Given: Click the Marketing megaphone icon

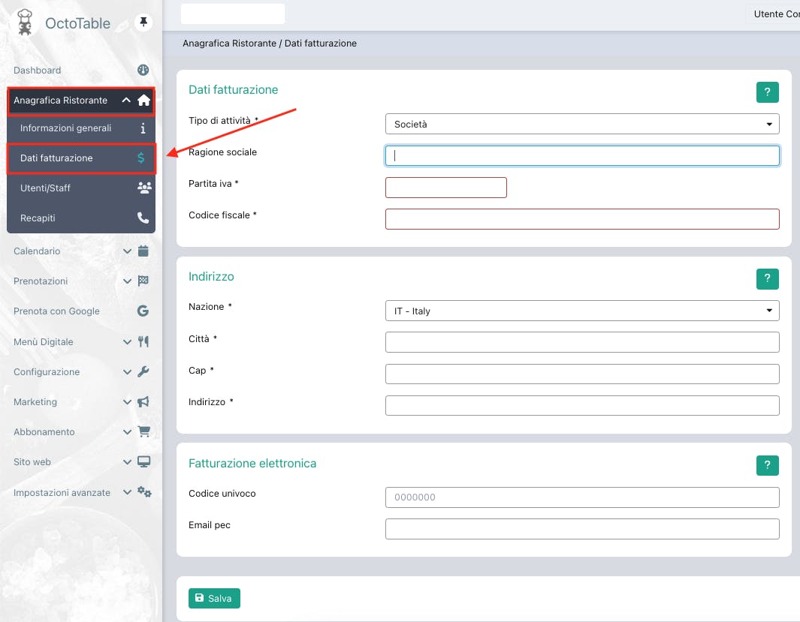Looking at the screenshot, I should 143,401.
